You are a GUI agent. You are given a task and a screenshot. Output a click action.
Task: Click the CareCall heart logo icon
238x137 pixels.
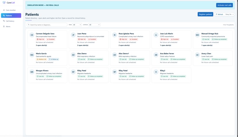[x=4, y=3]
